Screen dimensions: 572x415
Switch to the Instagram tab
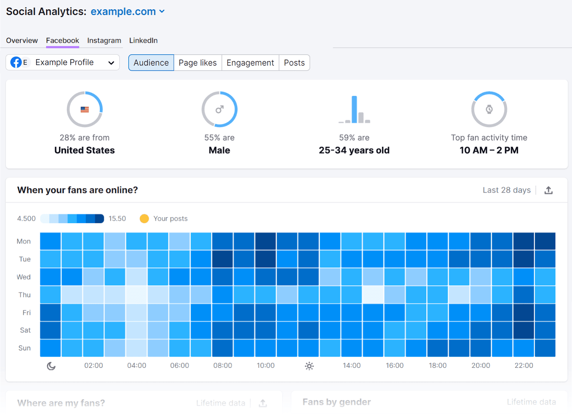pyautogui.click(x=104, y=40)
